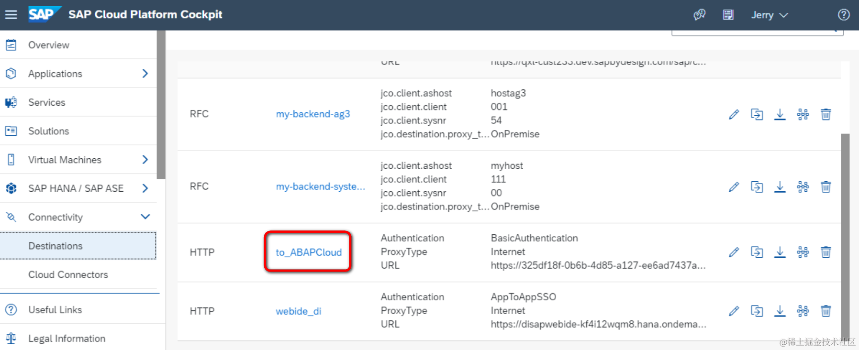Delete the to_ABAPCloud destination
The image size is (859, 350).
pos(826,252)
